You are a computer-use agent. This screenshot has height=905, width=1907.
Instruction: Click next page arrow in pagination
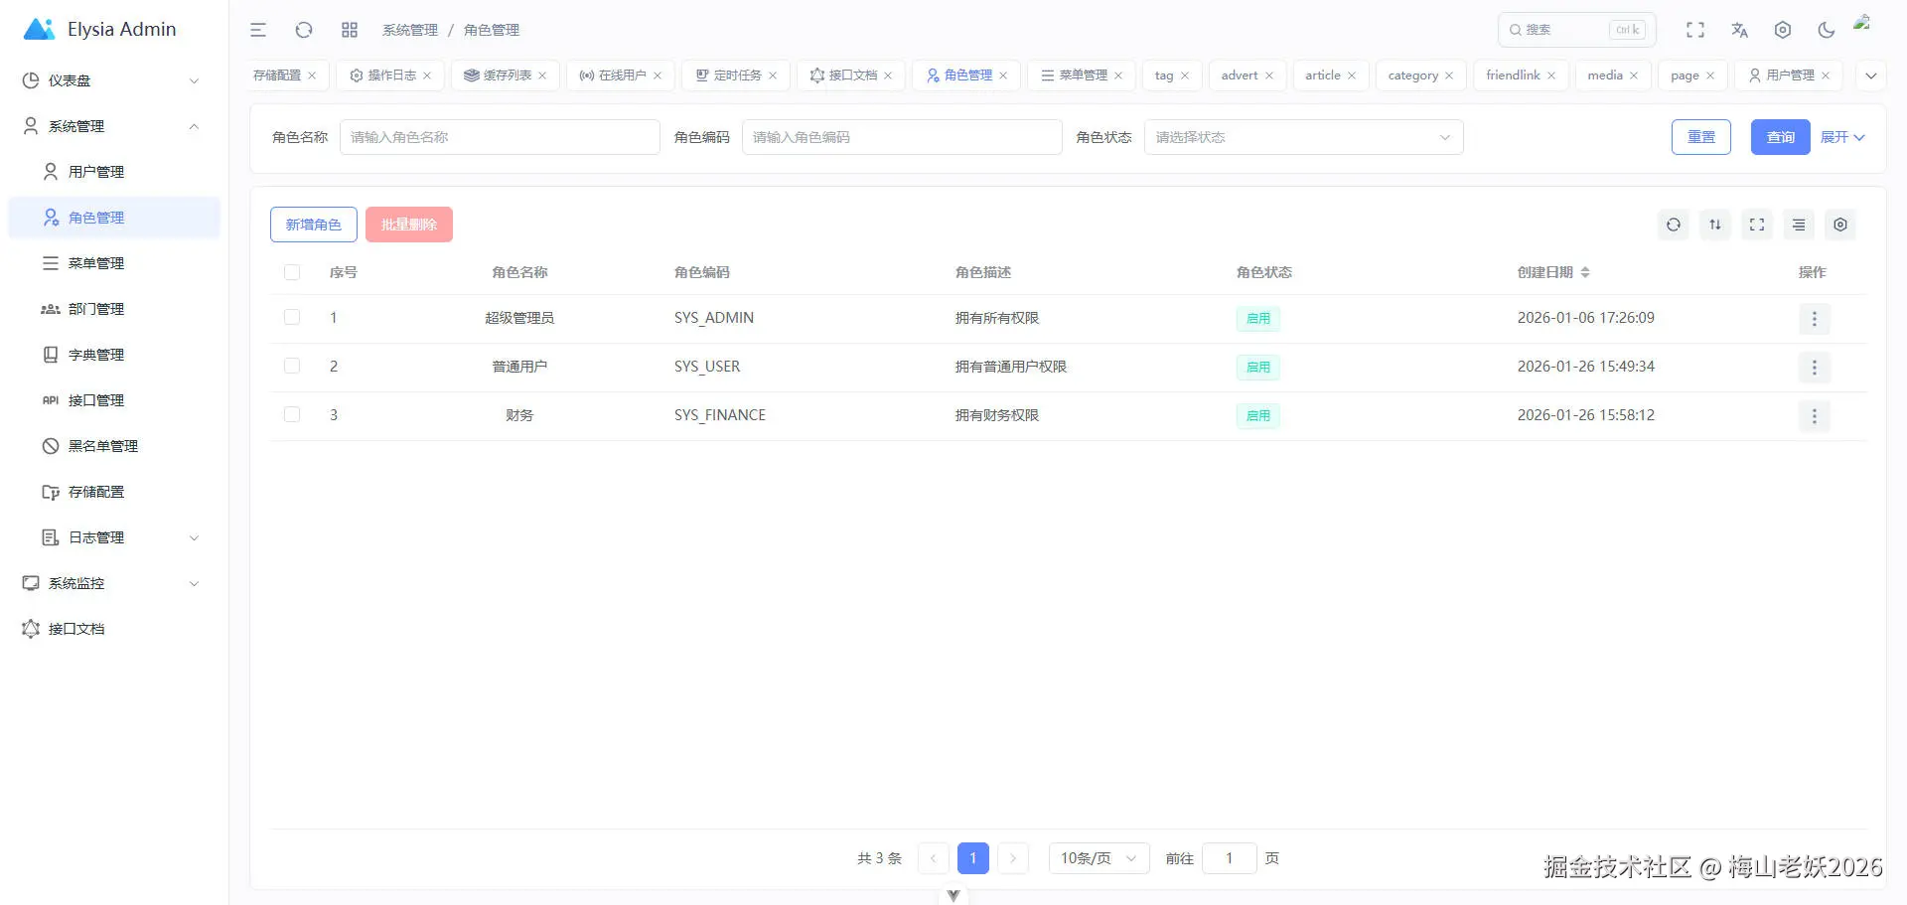pyautogui.click(x=1013, y=858)
